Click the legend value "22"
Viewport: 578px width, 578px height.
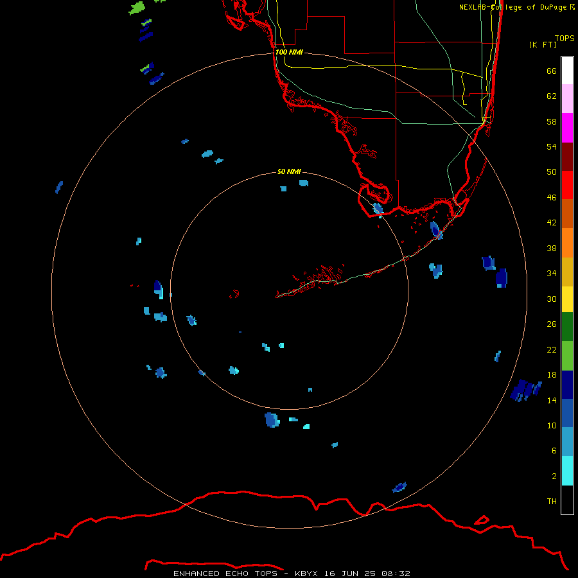tap(552, 350)
